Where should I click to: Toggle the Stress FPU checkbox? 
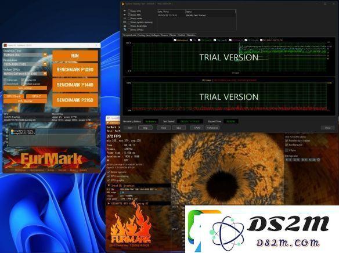[129, 15]
